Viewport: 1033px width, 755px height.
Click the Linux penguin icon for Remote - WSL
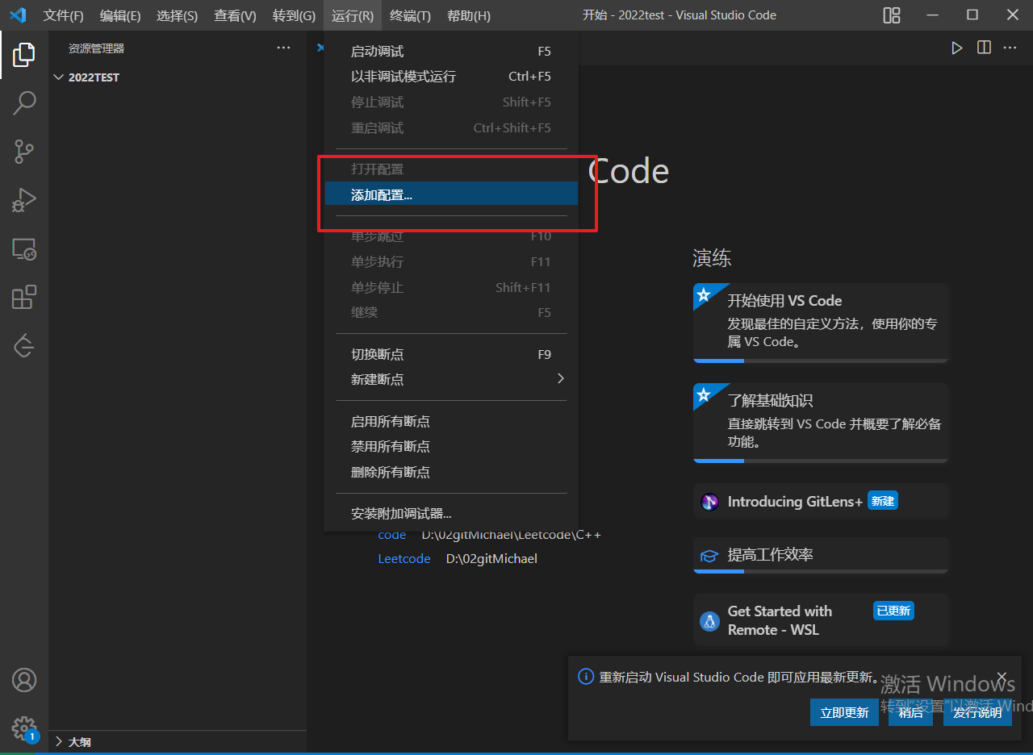coord(710,621)
